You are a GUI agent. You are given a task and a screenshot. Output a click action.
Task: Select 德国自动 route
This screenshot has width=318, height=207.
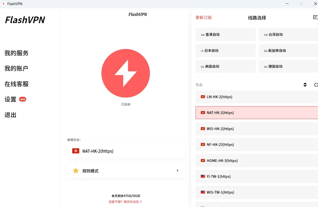click(x=288, y=67)
